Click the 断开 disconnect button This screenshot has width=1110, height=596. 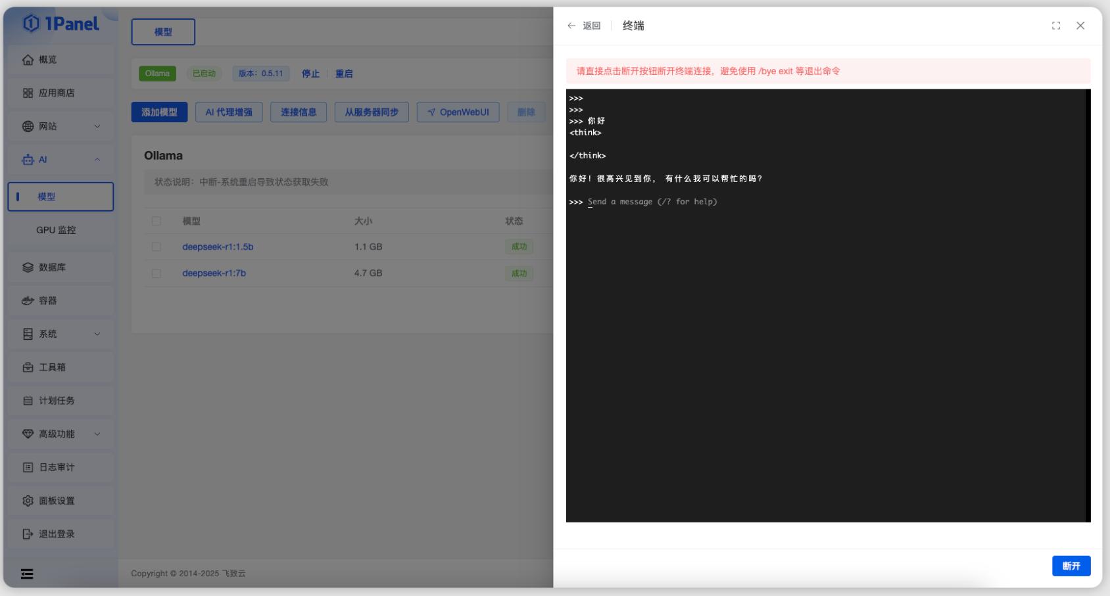pyautogui.click(x=1071, y=566)
